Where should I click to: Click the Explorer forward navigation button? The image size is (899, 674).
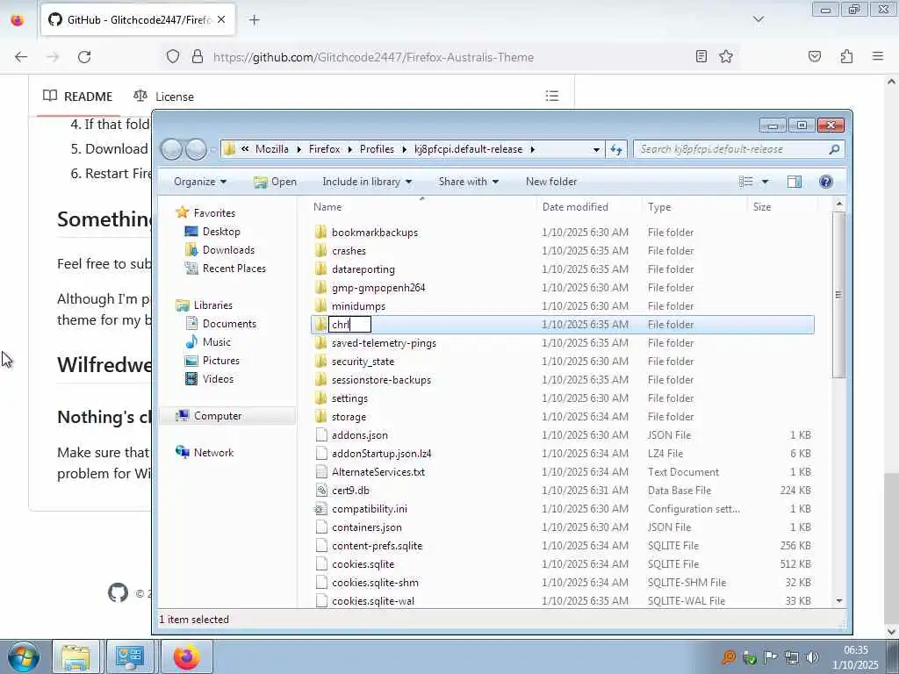(x=196, y=149)
